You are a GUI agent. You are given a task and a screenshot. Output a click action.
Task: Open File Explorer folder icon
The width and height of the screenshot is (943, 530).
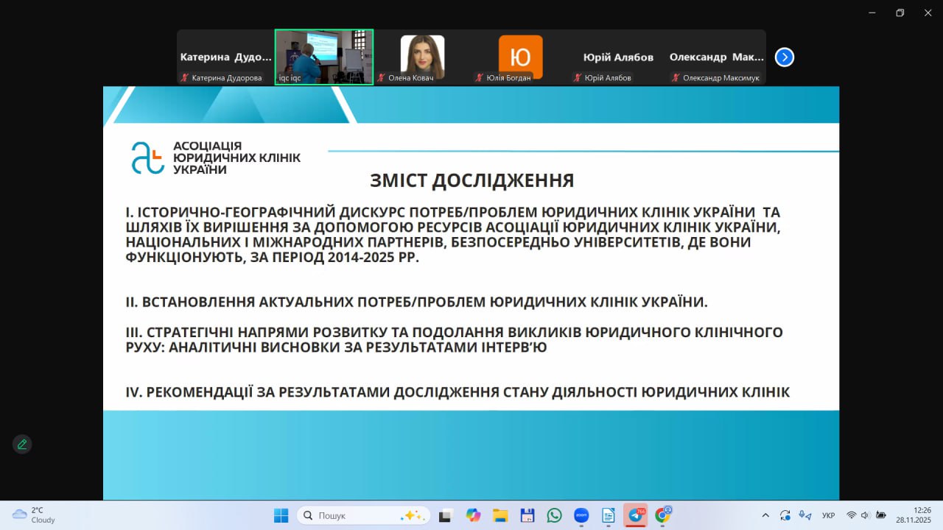(x=500, y=515)
